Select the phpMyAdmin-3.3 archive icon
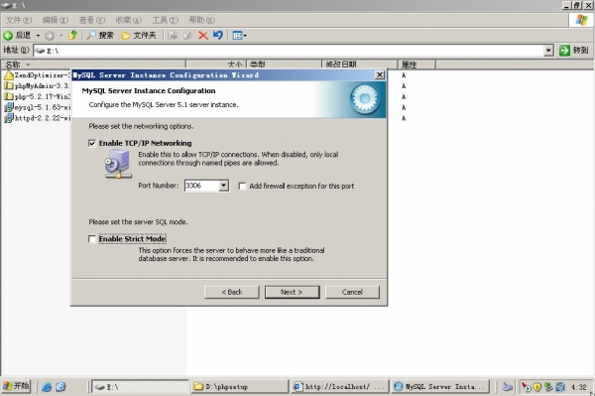 pos(8,85)
